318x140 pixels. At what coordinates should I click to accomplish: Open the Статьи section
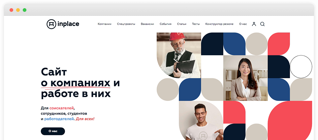pyautogui.click(x=181, y=24)
